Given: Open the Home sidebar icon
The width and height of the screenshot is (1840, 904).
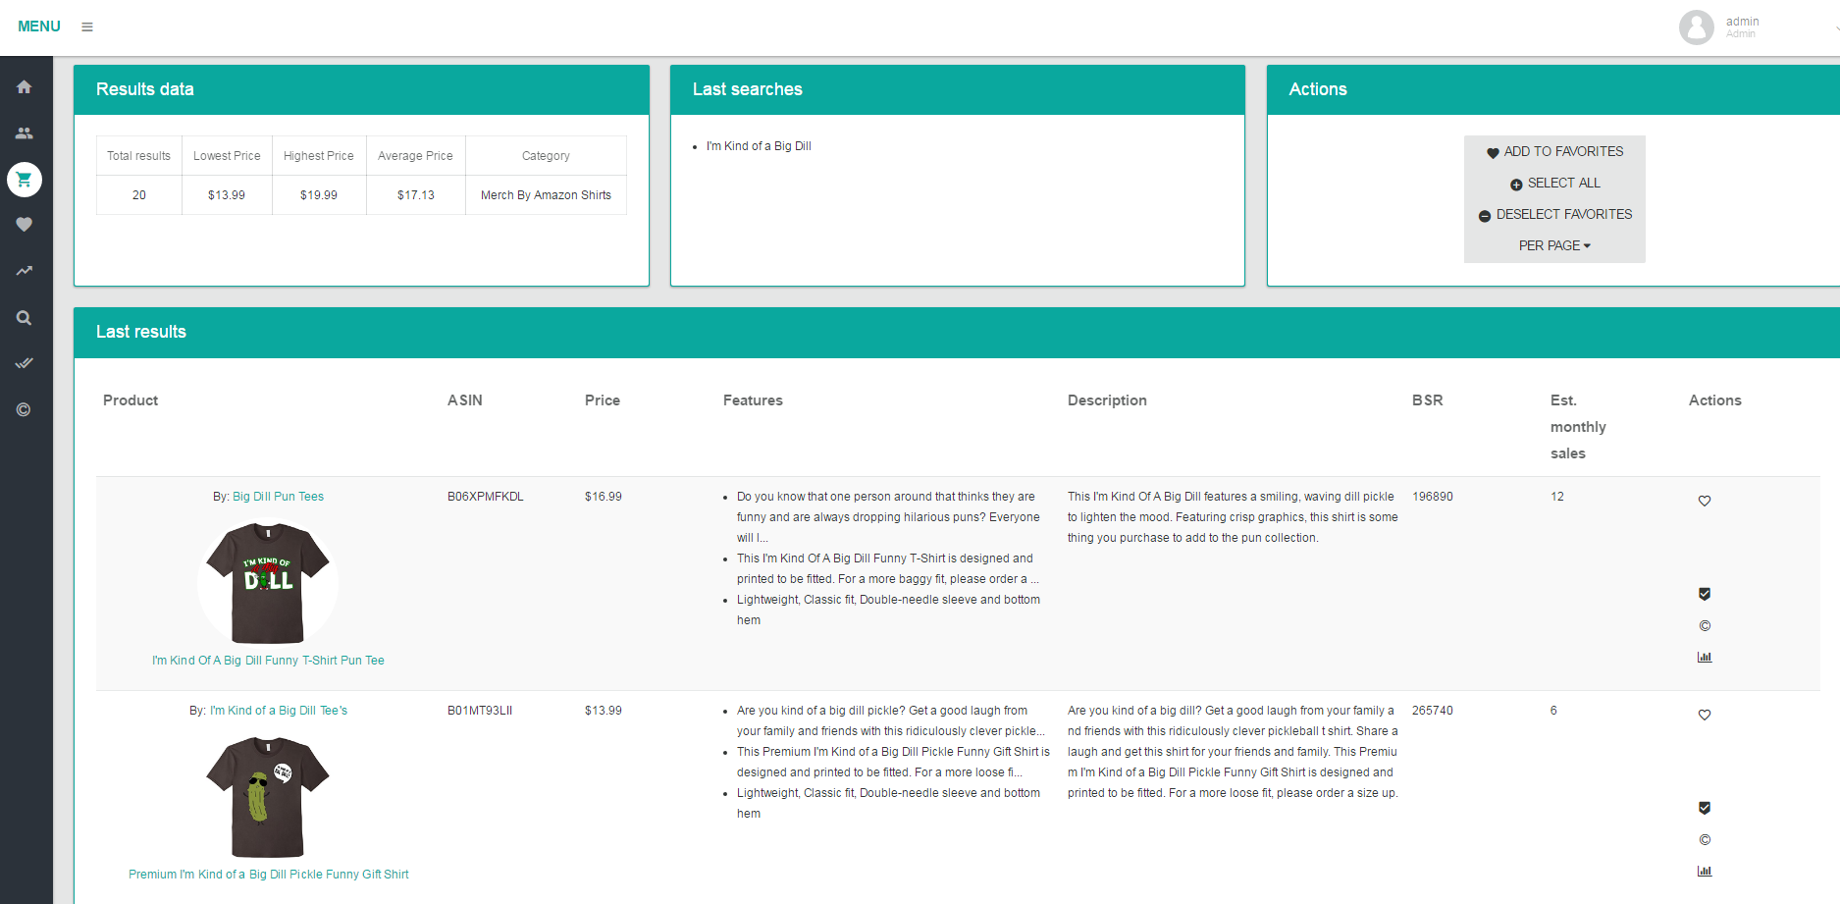Looking at the screenshot, I should (24, 86).
